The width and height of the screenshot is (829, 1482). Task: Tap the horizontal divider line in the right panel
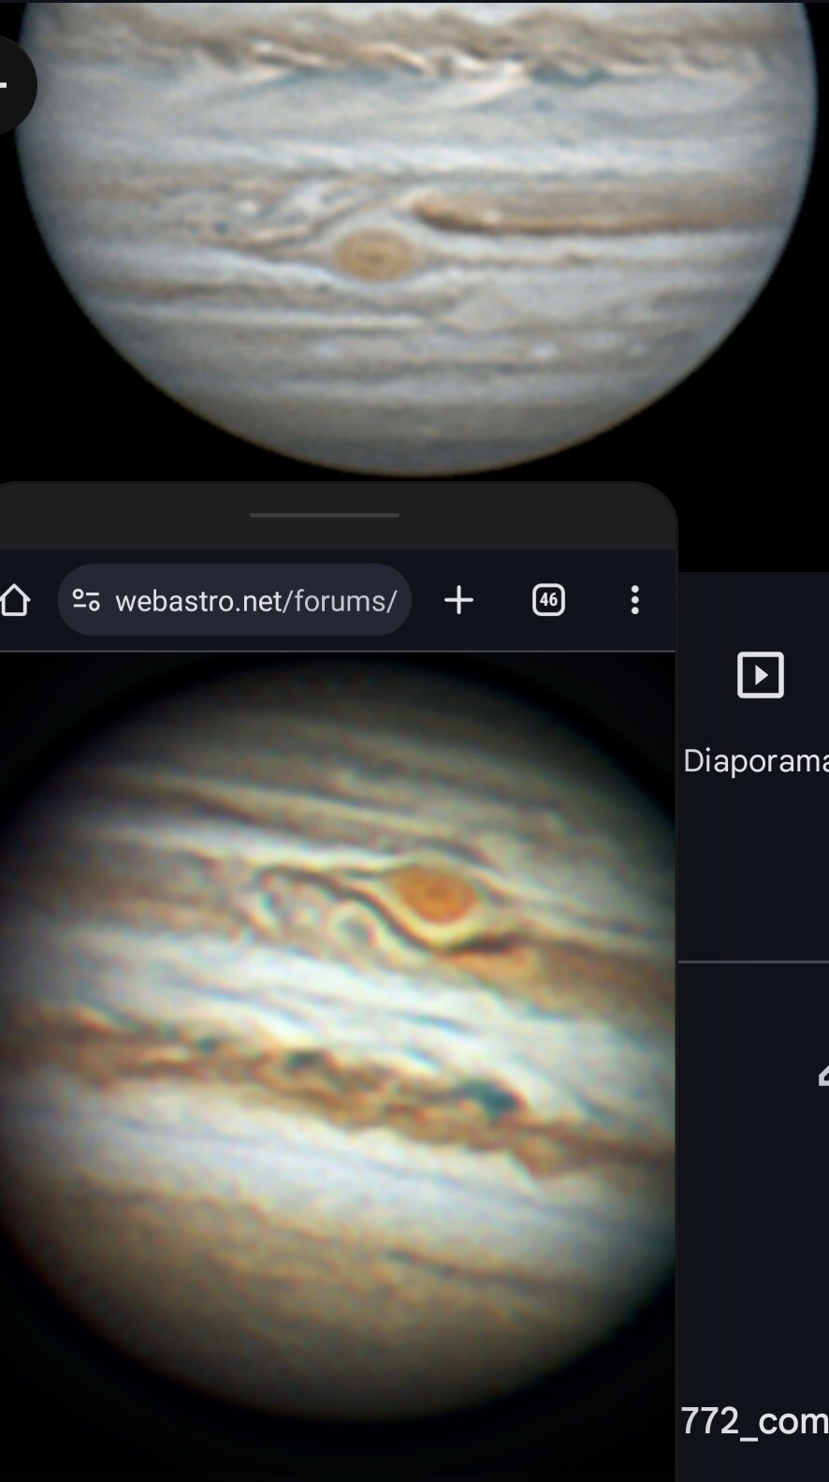(x=753, y=961)
